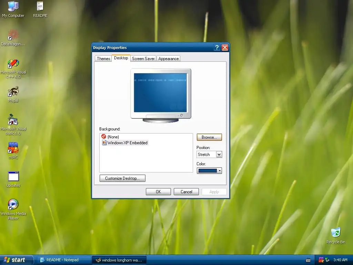This screenshot has height=265, width=353.
Task: Open the Color picker dropdown
Action: click(209, 170)
